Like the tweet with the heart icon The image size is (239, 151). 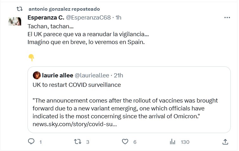pyautogui.click(x=125, y=142)
